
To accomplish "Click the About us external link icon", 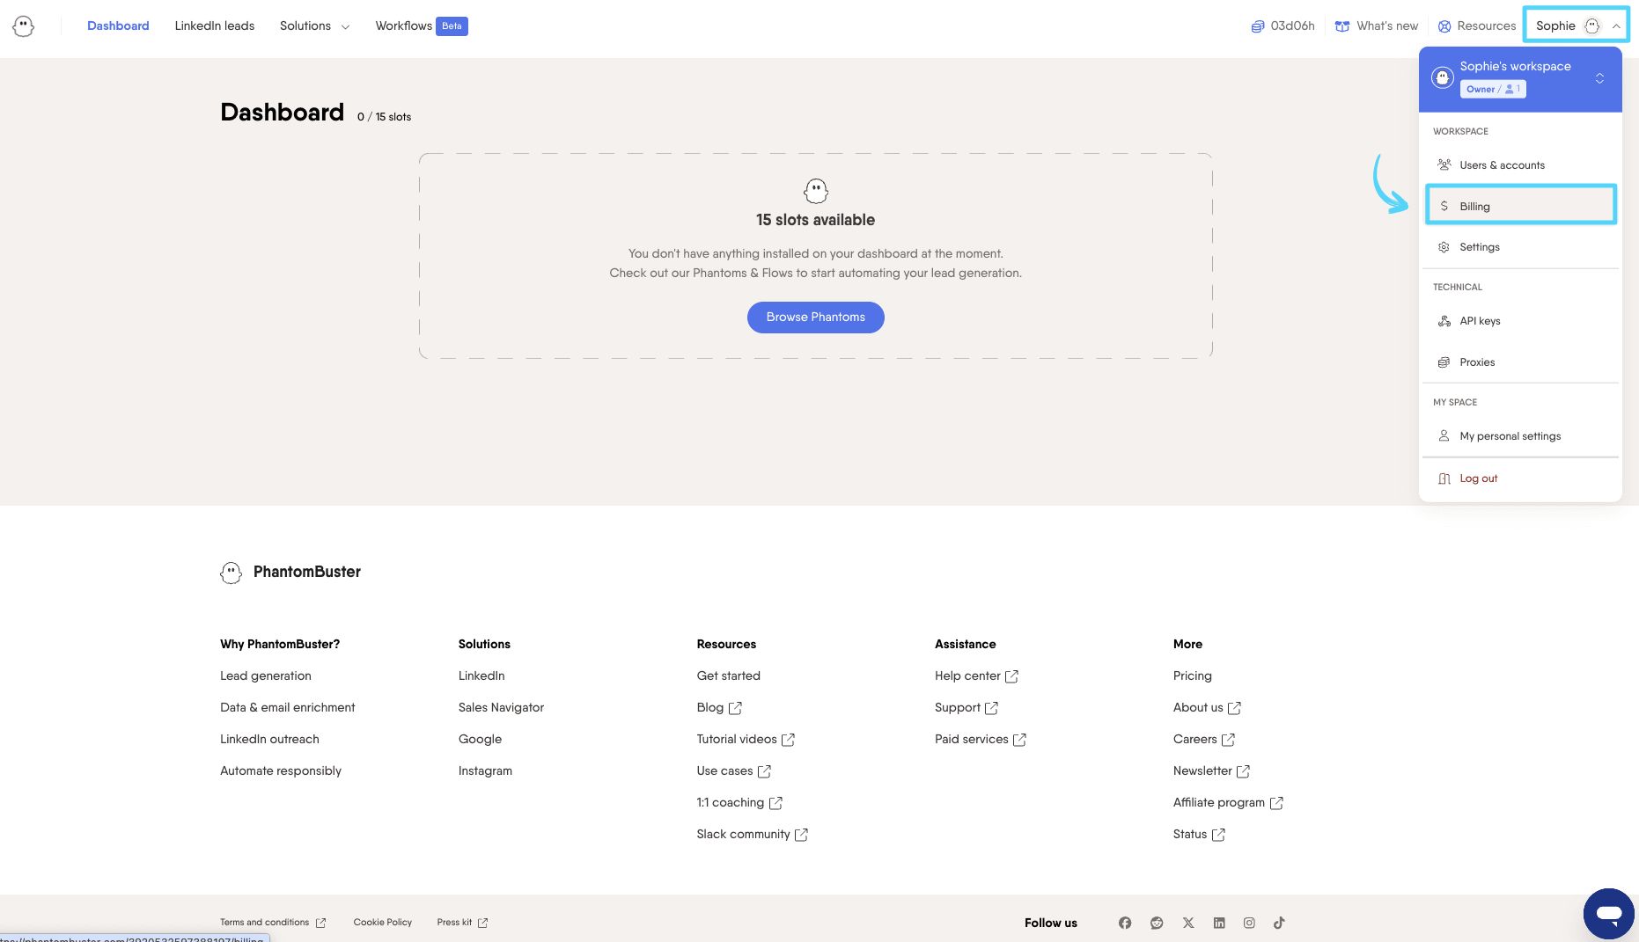I will click(x=1234, y=708).
